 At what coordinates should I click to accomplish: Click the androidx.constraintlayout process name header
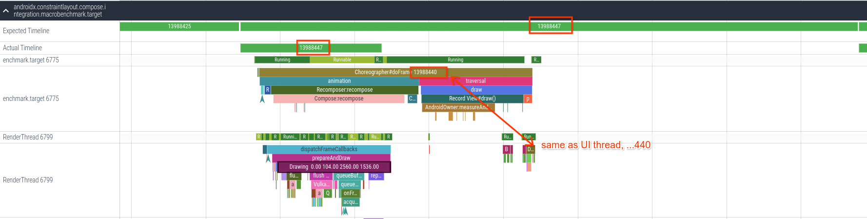(x=59, y=11)
